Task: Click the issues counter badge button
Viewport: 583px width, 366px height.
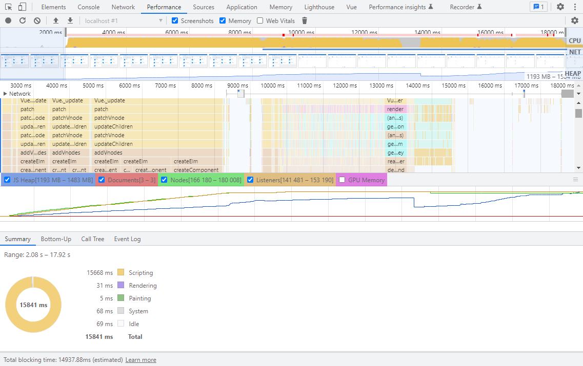Action: point(538,7)
